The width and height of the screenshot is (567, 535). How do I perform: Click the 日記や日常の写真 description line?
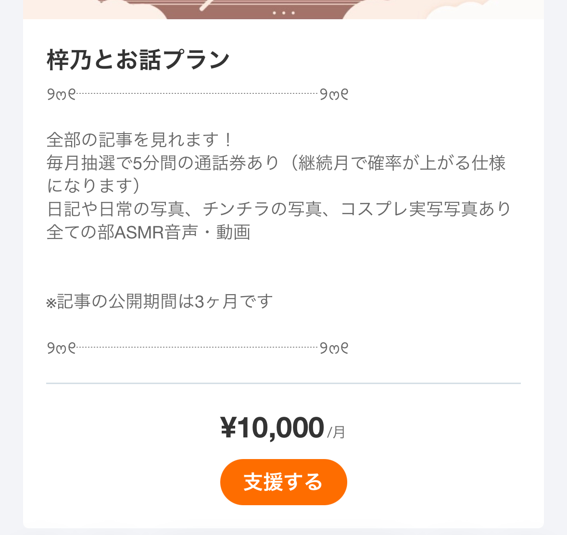(279, 209)
